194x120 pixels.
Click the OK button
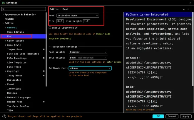pos(158,116)
